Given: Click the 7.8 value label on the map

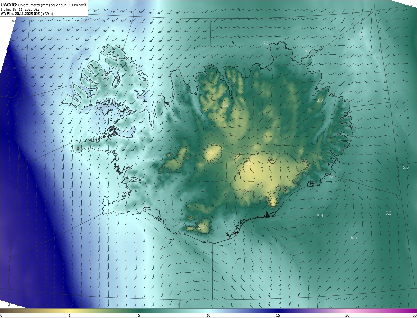Looking at the screenshot, I should coord(308,52).
